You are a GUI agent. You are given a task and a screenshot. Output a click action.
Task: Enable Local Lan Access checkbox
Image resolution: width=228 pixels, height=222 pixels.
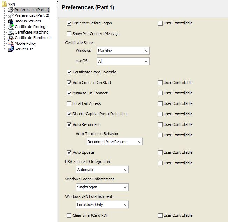[x=69, y=104]
